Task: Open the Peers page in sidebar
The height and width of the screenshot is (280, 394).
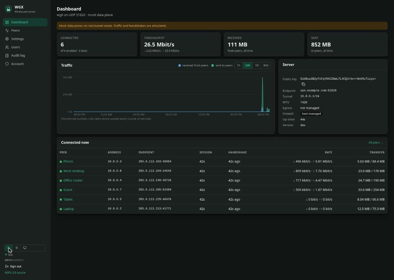Action: [x=25, y=30]
